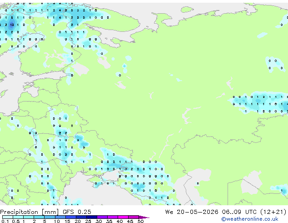Viewport: 288px width, 223px height.
Task: Click legend scale label '10'
Action: [57, 221]
